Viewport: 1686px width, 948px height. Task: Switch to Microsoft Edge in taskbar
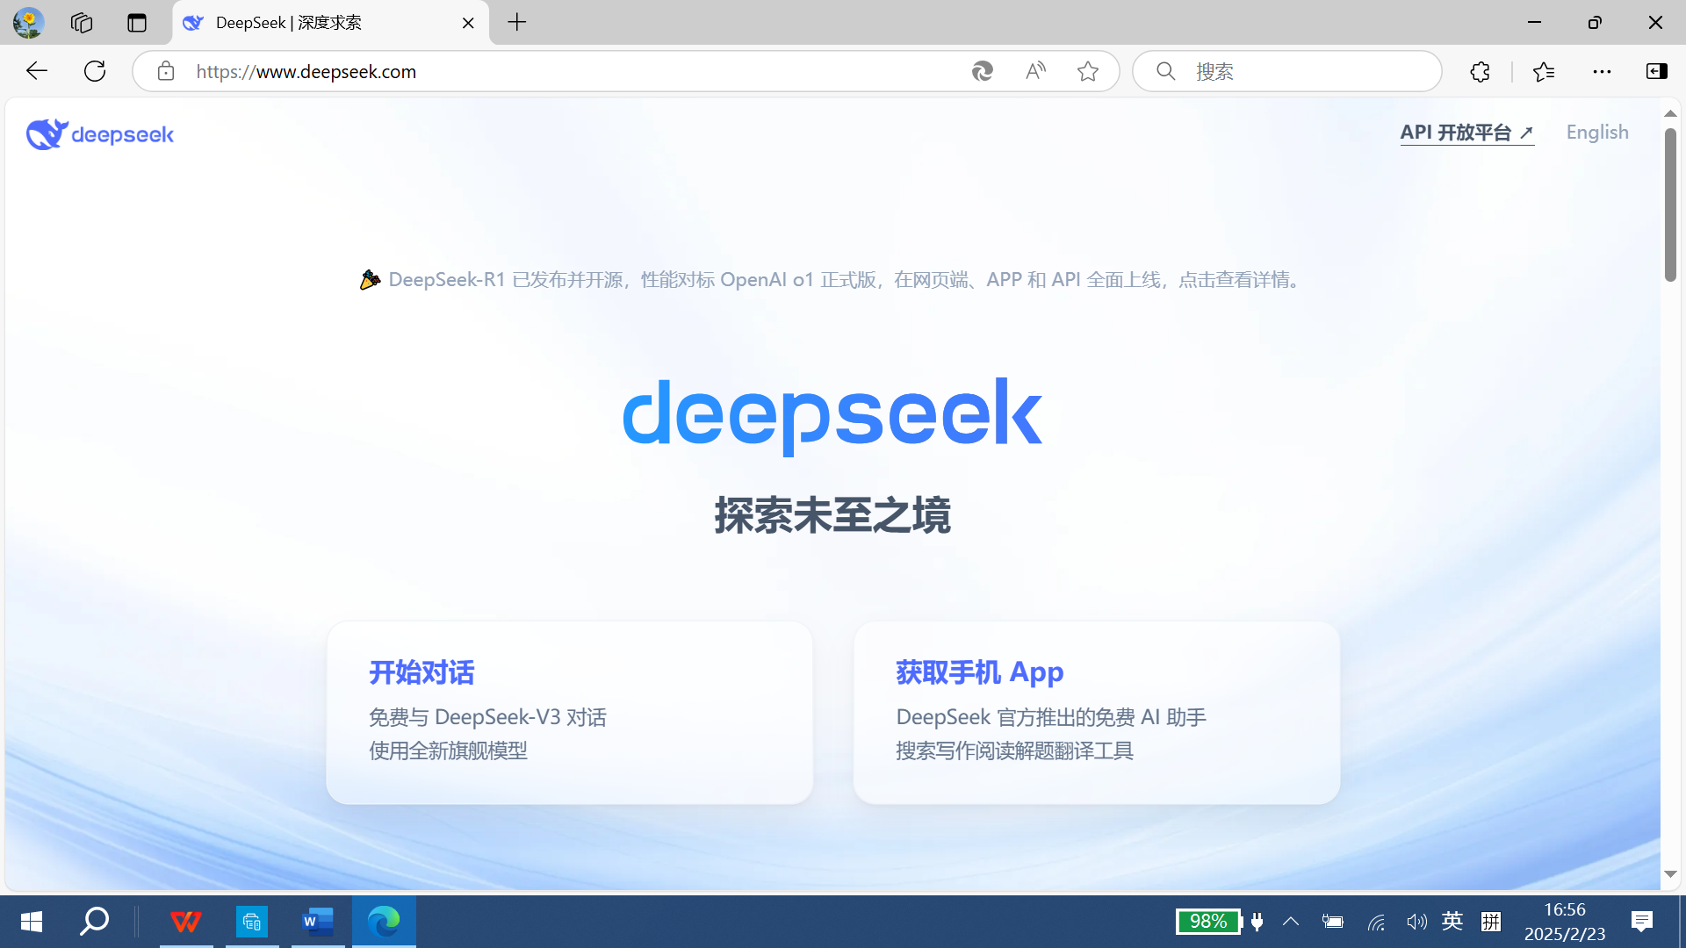pos(384,921)
